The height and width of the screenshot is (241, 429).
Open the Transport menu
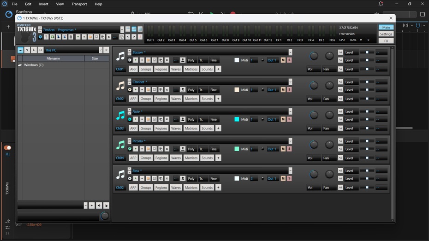(79, 4)
